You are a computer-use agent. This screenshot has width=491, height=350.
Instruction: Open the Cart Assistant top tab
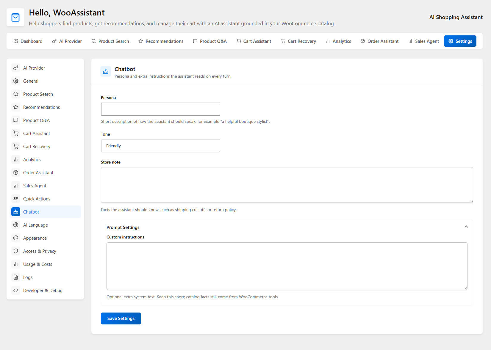tap(254, 41)
